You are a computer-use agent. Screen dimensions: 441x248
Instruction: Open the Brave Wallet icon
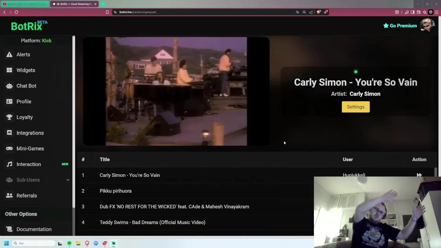tap(419, 12)
